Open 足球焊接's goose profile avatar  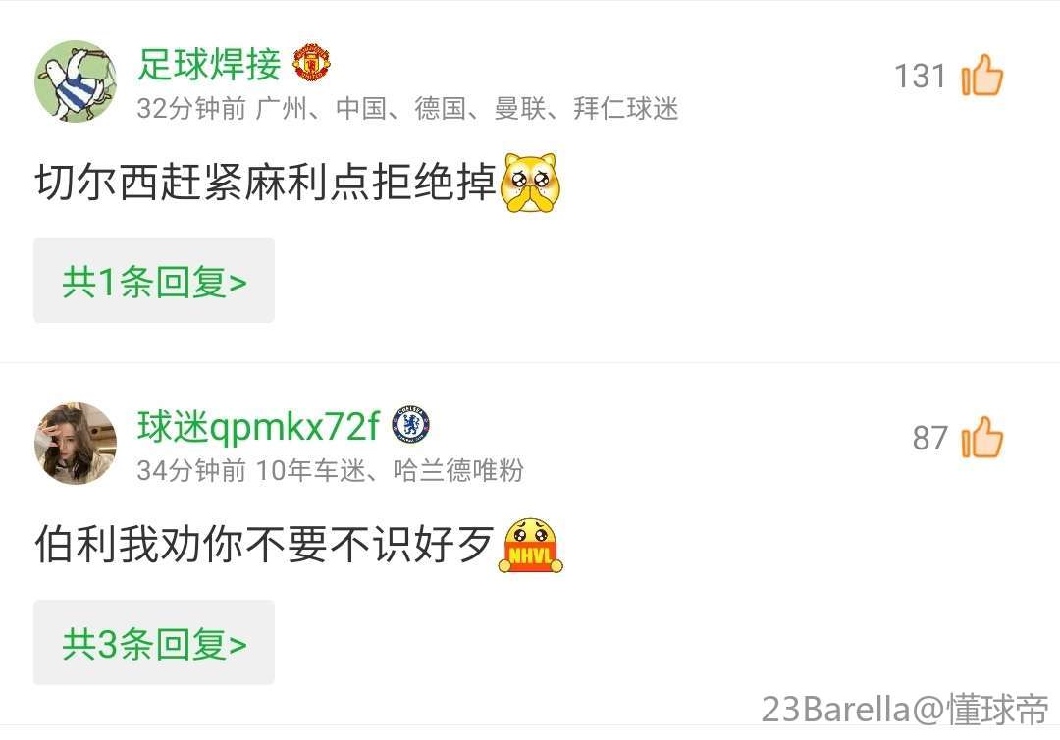pos(76,81)
